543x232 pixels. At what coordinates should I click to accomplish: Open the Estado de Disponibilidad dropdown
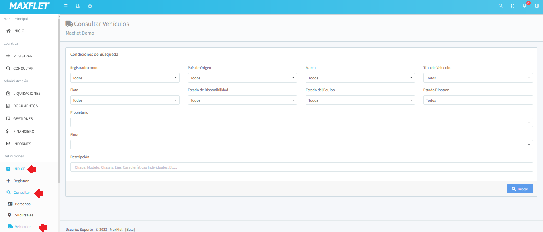tap(242, 100)
